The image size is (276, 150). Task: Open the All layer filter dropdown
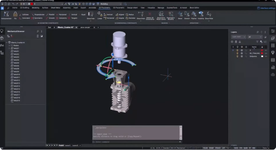pyautogui.click(x=255, y=37)
